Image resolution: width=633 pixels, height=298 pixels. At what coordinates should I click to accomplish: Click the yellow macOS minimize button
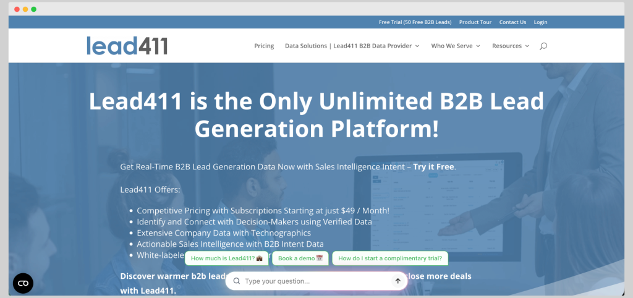coord(25,9)
